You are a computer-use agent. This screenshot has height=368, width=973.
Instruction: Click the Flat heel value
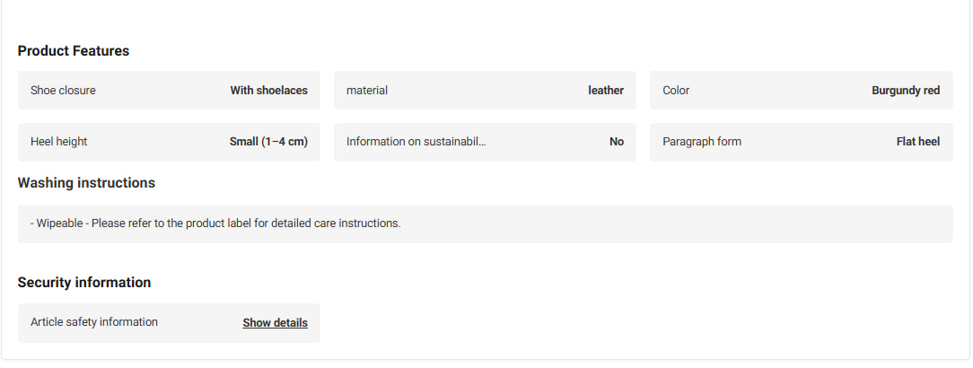click(917, 142)
